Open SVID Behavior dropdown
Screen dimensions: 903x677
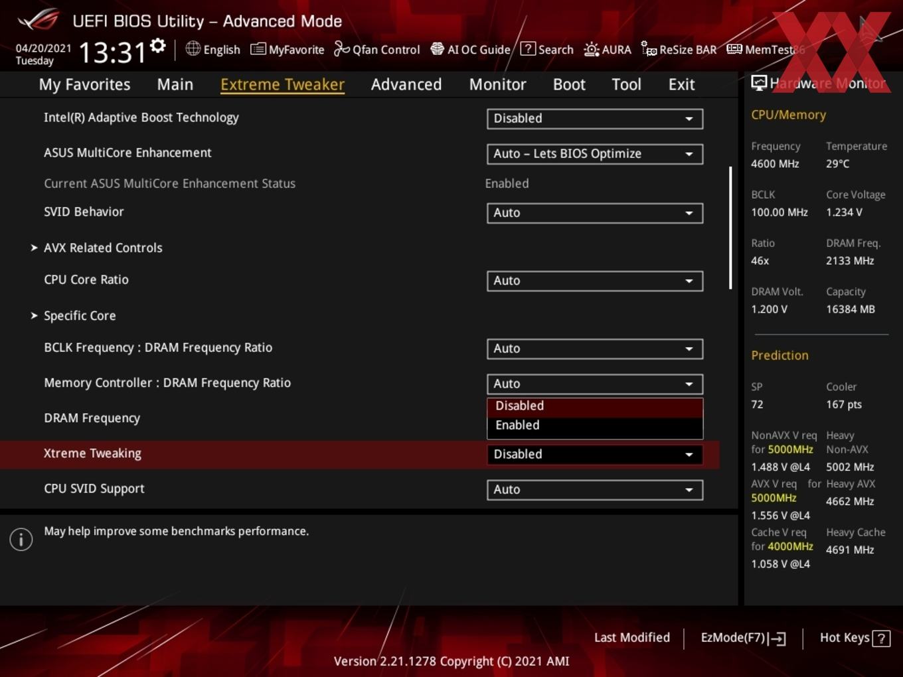[x=595, y=213]
